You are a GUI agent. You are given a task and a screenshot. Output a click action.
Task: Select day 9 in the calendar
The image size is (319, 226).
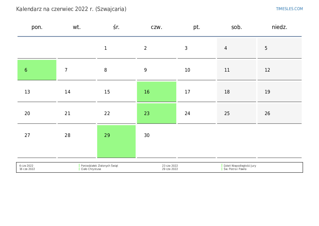[x=156, y=70]
